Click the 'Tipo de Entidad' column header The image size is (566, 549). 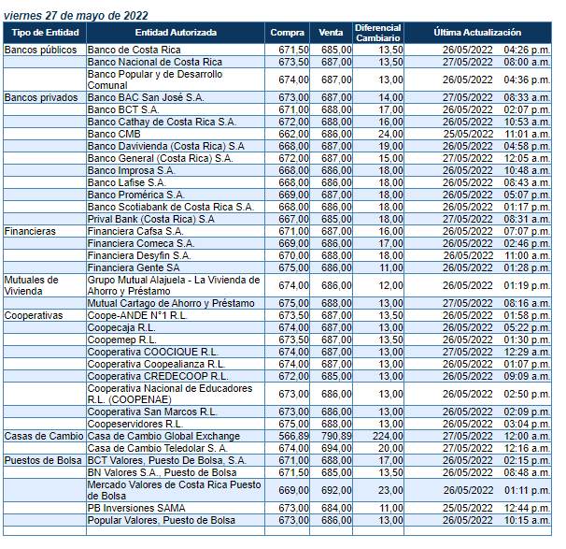(45, 33)
